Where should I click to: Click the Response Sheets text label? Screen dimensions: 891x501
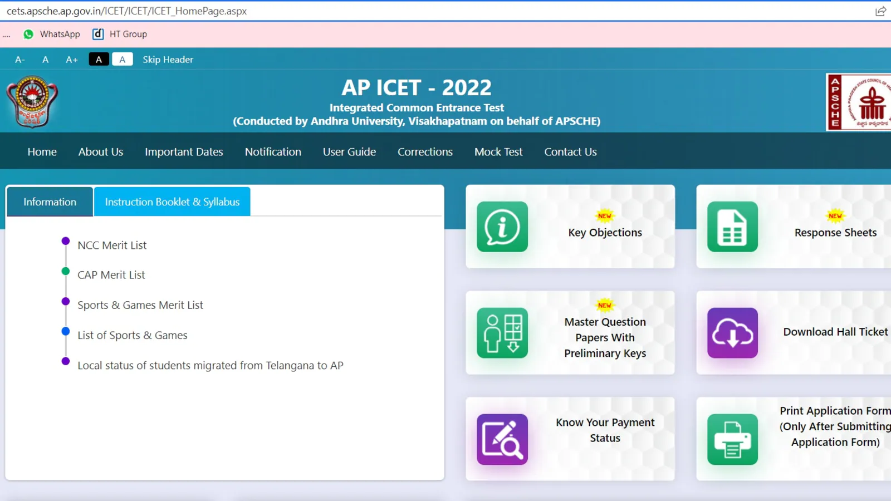point(835,232)
